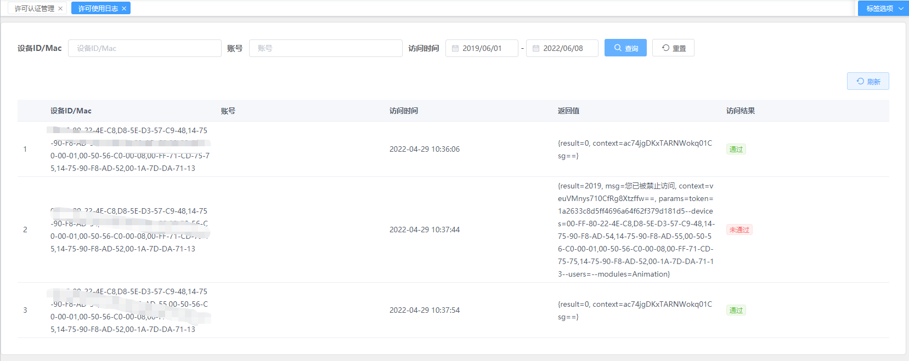Close the 许可认证管理 tab
The height and width of the screenshot is (361, 909).
pyautogui.click(x=60, y=9)
